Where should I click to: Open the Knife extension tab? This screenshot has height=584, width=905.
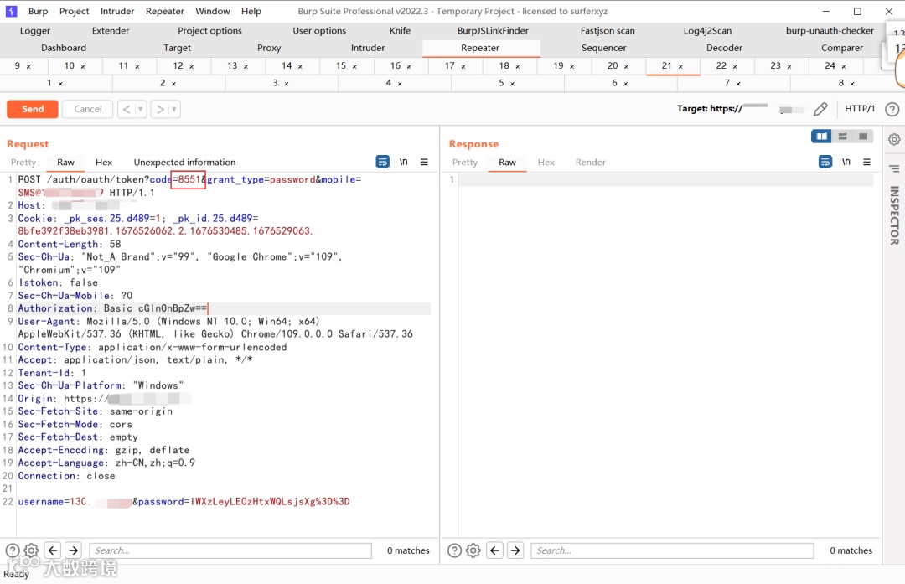pyautogui.click(x=400, y=31)
